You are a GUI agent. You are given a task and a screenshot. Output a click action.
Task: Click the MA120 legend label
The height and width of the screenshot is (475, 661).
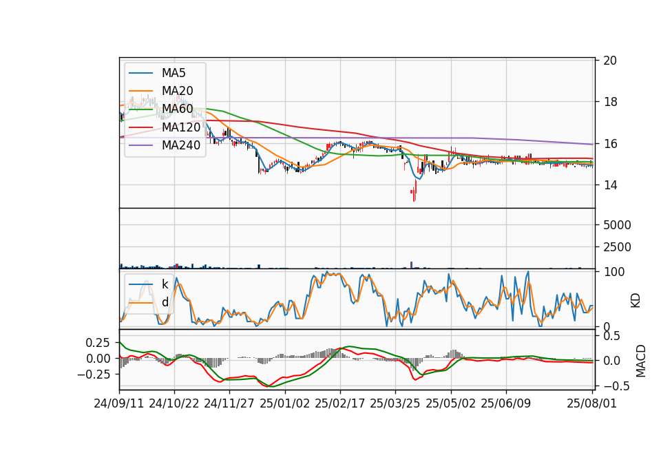181,127
